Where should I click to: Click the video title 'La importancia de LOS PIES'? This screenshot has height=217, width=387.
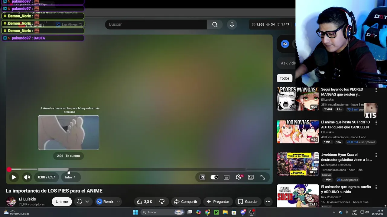click(54, 191)
